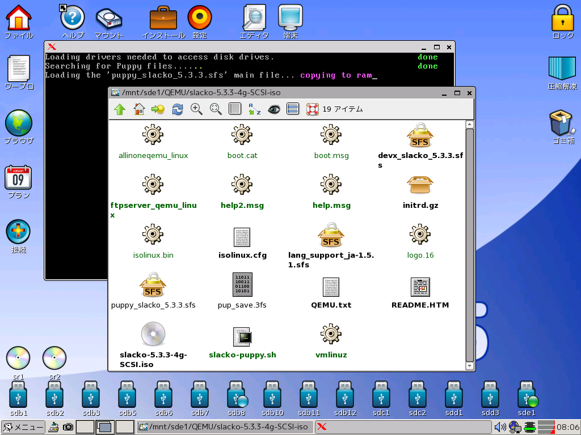Open the メニュー taskbar menu
The height and width of the screenshot is (435, 581).
click(x=22, y=428)
